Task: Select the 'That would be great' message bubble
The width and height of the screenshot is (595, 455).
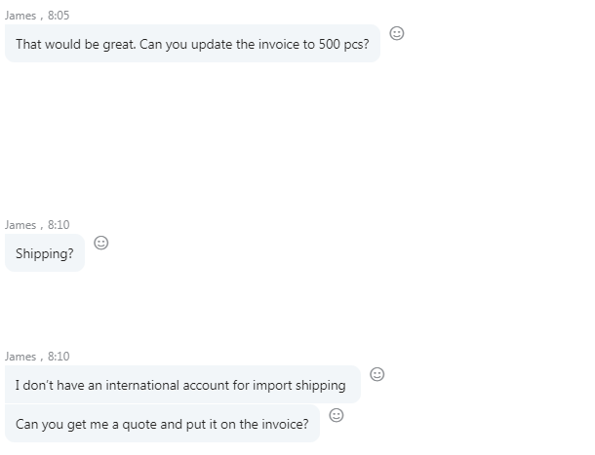Action: click(192, 44)
